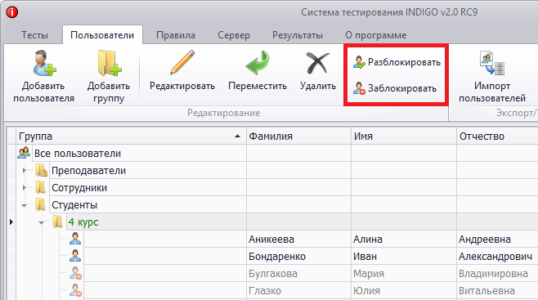The width and height of the screenshot is (538, 300).
Task: Select the Все пользователи root node
Action: 78,153
